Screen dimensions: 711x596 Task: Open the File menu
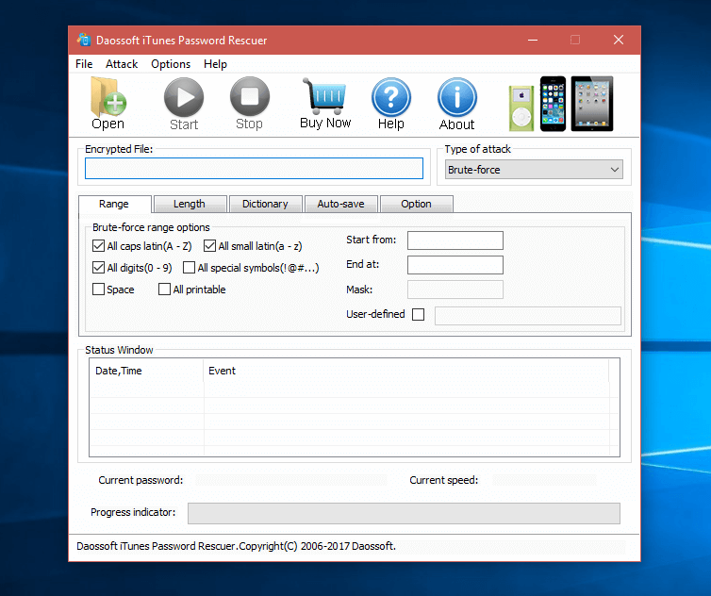click(x=84, y=64)
